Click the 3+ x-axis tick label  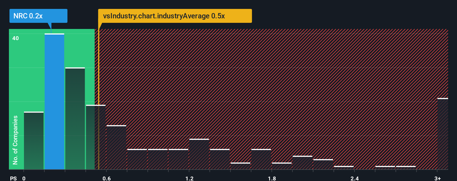[x=437, y=178]
